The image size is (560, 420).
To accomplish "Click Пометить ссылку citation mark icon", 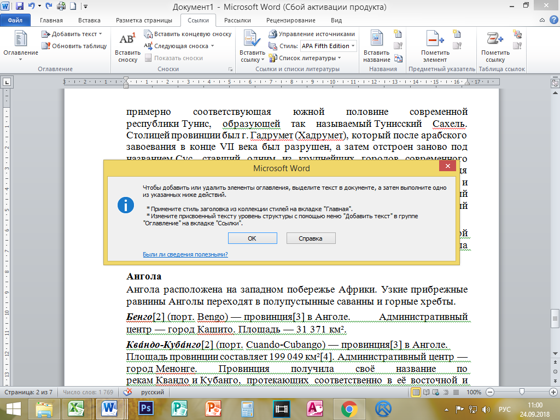I will point(495,46).
